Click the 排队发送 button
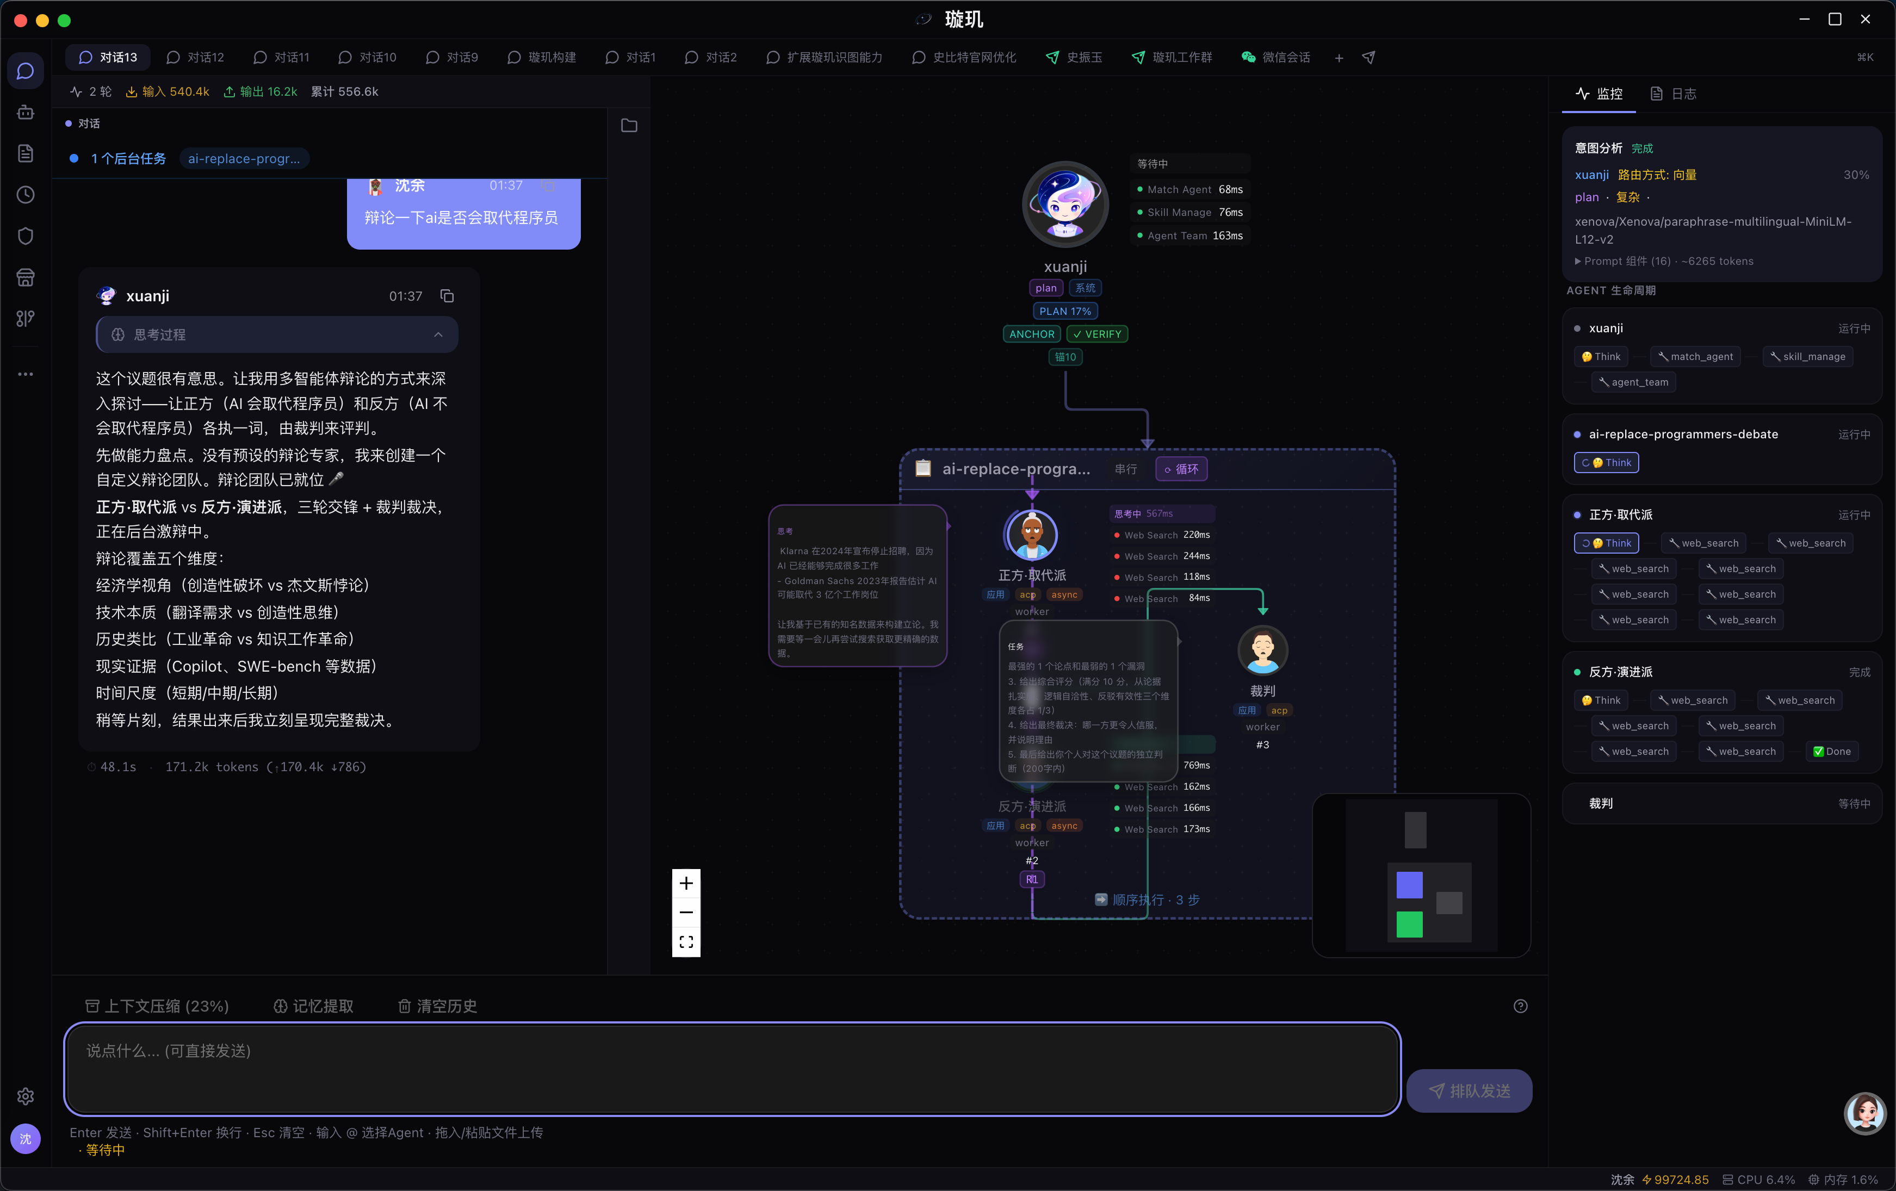 [x=1469, y=1091]
